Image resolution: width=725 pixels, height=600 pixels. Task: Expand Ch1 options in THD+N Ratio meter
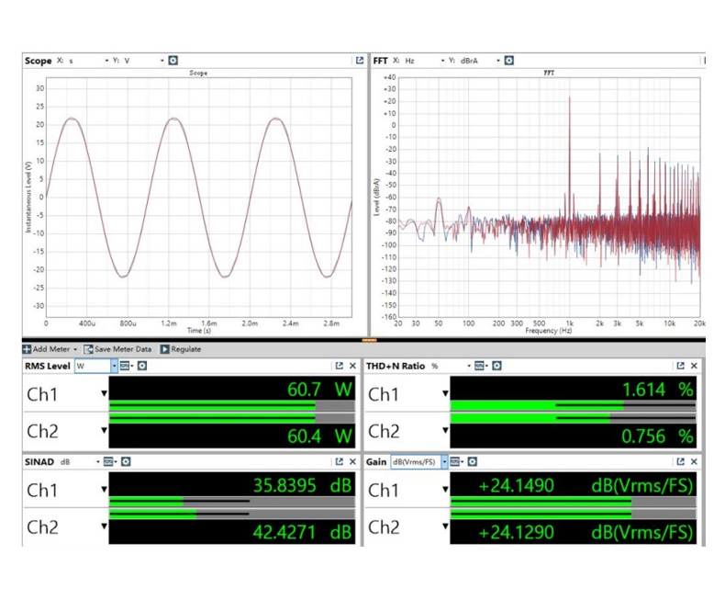pyautogui.click(x=445, y=394)
